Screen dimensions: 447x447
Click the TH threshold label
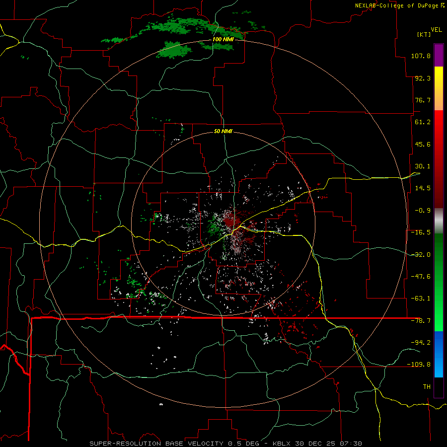[x=427, y=387]
